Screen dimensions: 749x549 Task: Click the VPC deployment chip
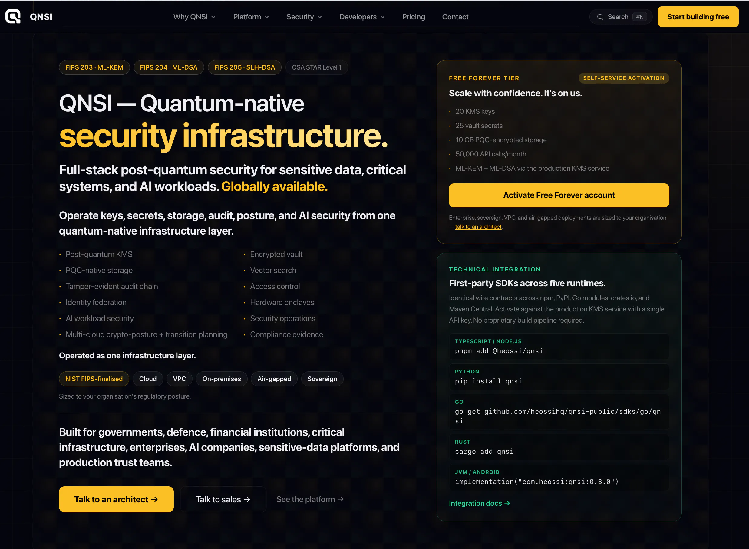[179, 379]
